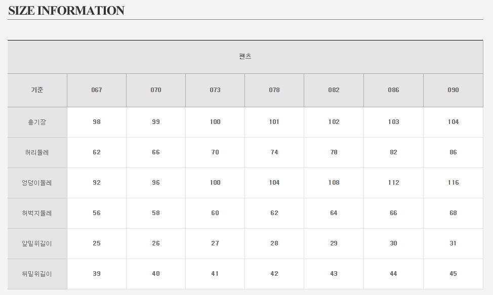Click the 엉덩이둘레 row label
Viewport: 493px width, 295px height.
(37, 183)
